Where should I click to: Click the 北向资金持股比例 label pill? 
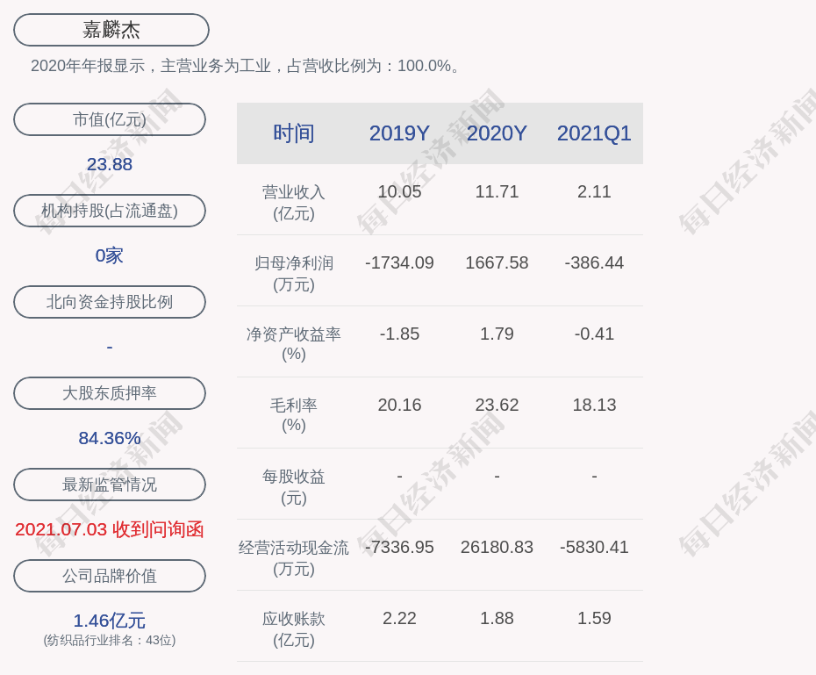110,302
